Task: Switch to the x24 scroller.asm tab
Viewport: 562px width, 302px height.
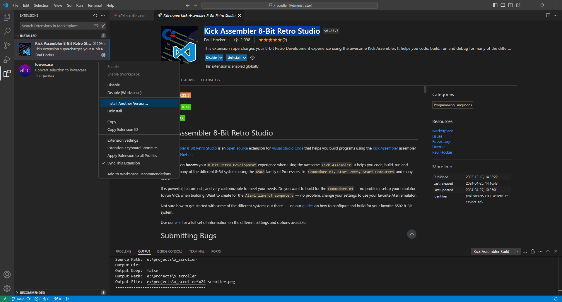Action: coord(132,16)
